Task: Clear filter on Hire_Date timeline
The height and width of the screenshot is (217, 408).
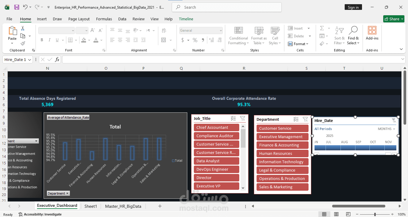Action: 394,120
